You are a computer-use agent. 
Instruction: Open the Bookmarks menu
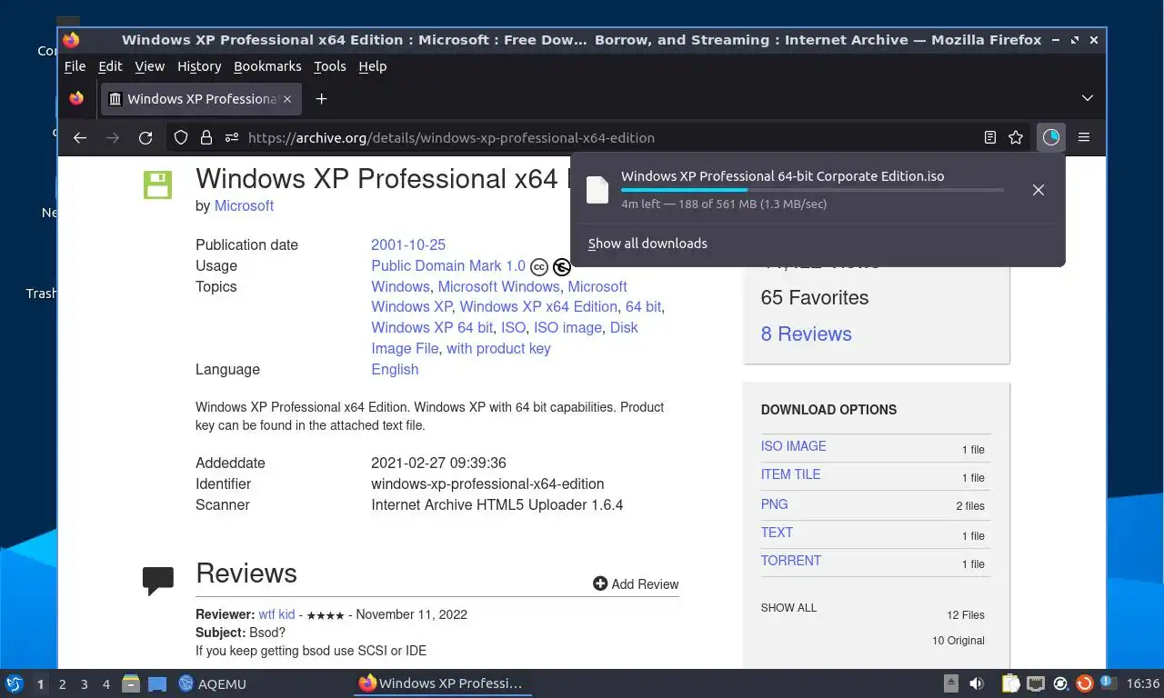click(267, 66)
